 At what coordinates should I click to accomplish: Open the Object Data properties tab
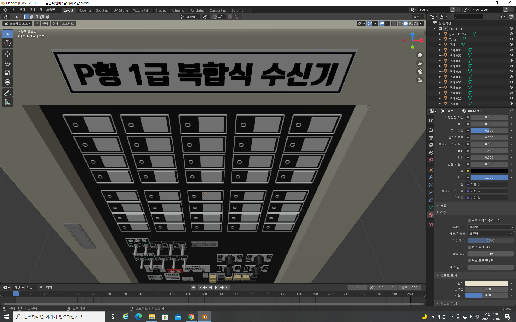pyautogui.click(x=431, y=207)
